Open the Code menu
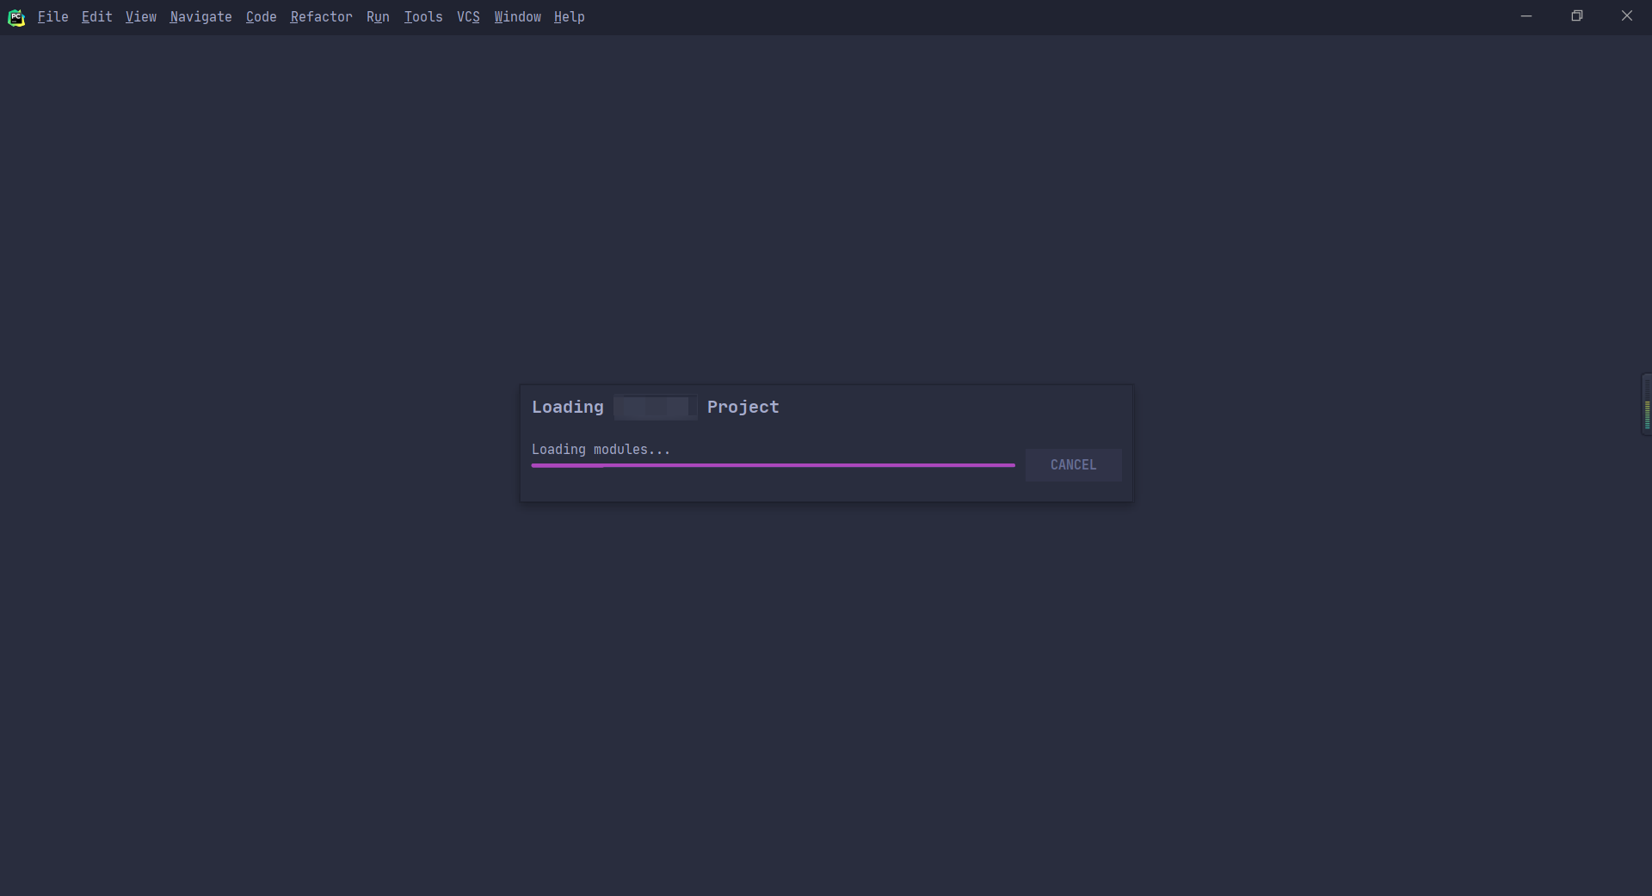The width and height of the screenshot is (1652, 896). pos(261,16)
